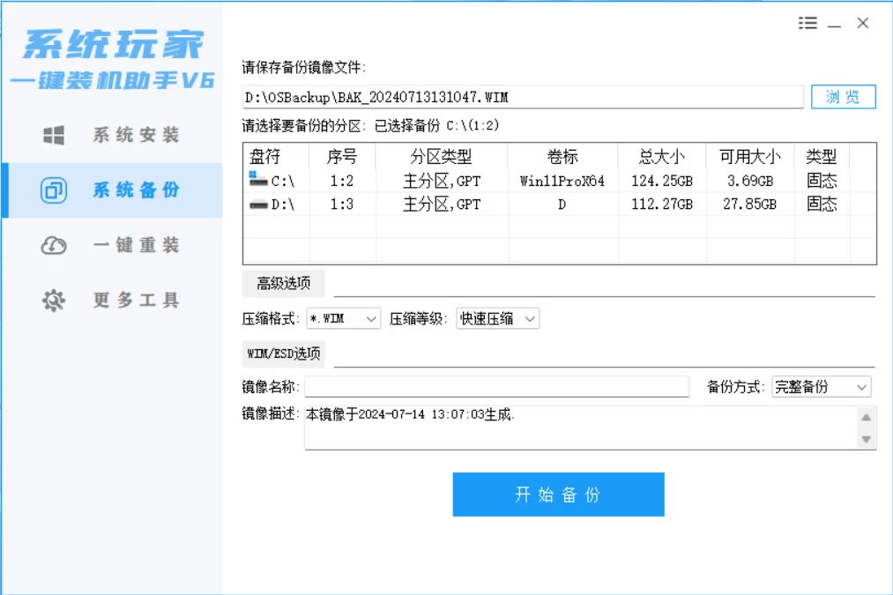Click the gear icon beside 更多工具
Image resolution: width=893 pixels, height=595 pixels.
(x=52, y=300)
